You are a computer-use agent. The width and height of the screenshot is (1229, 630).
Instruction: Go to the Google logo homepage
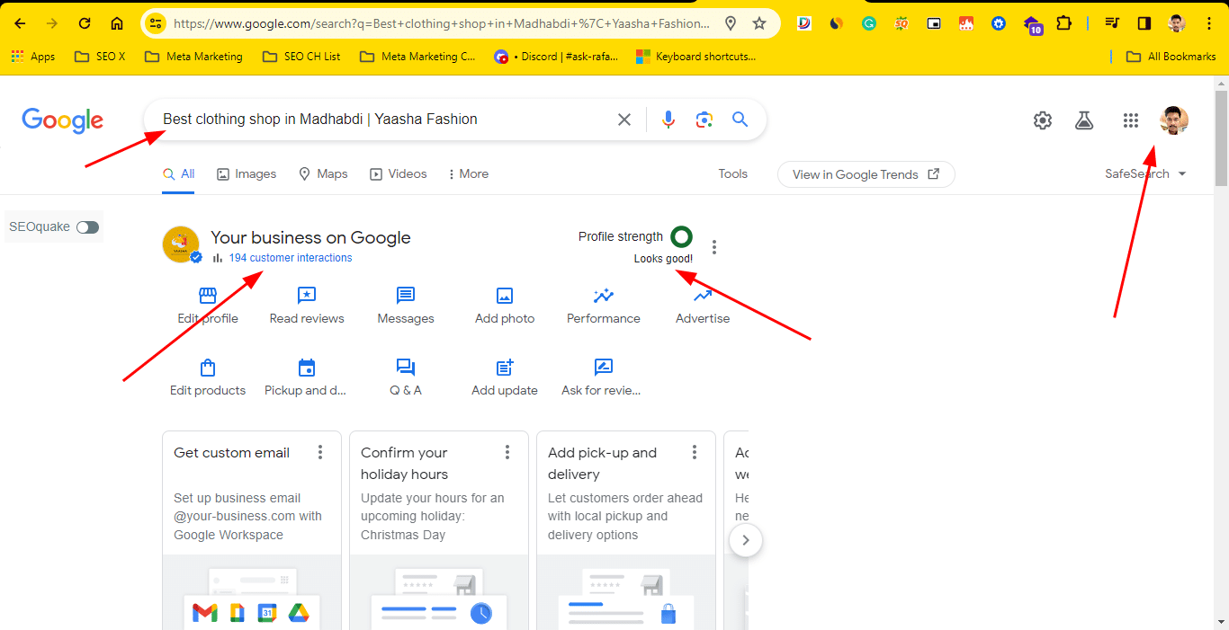tap(62, 120)
